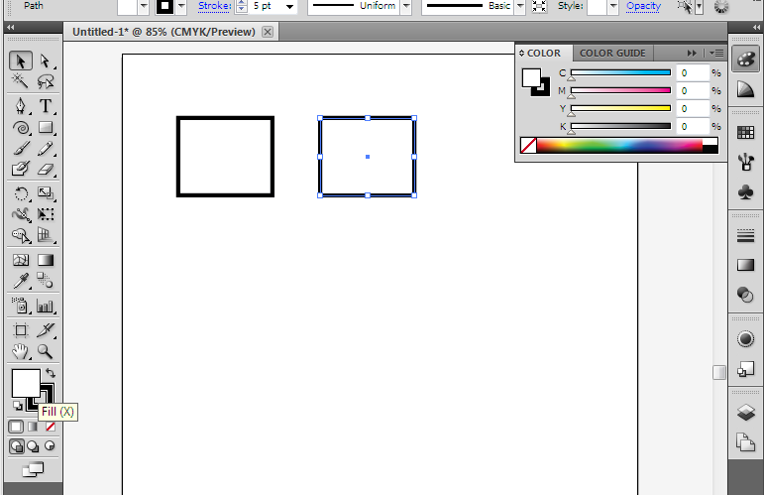Click the K percentage field

click(693, 126)
